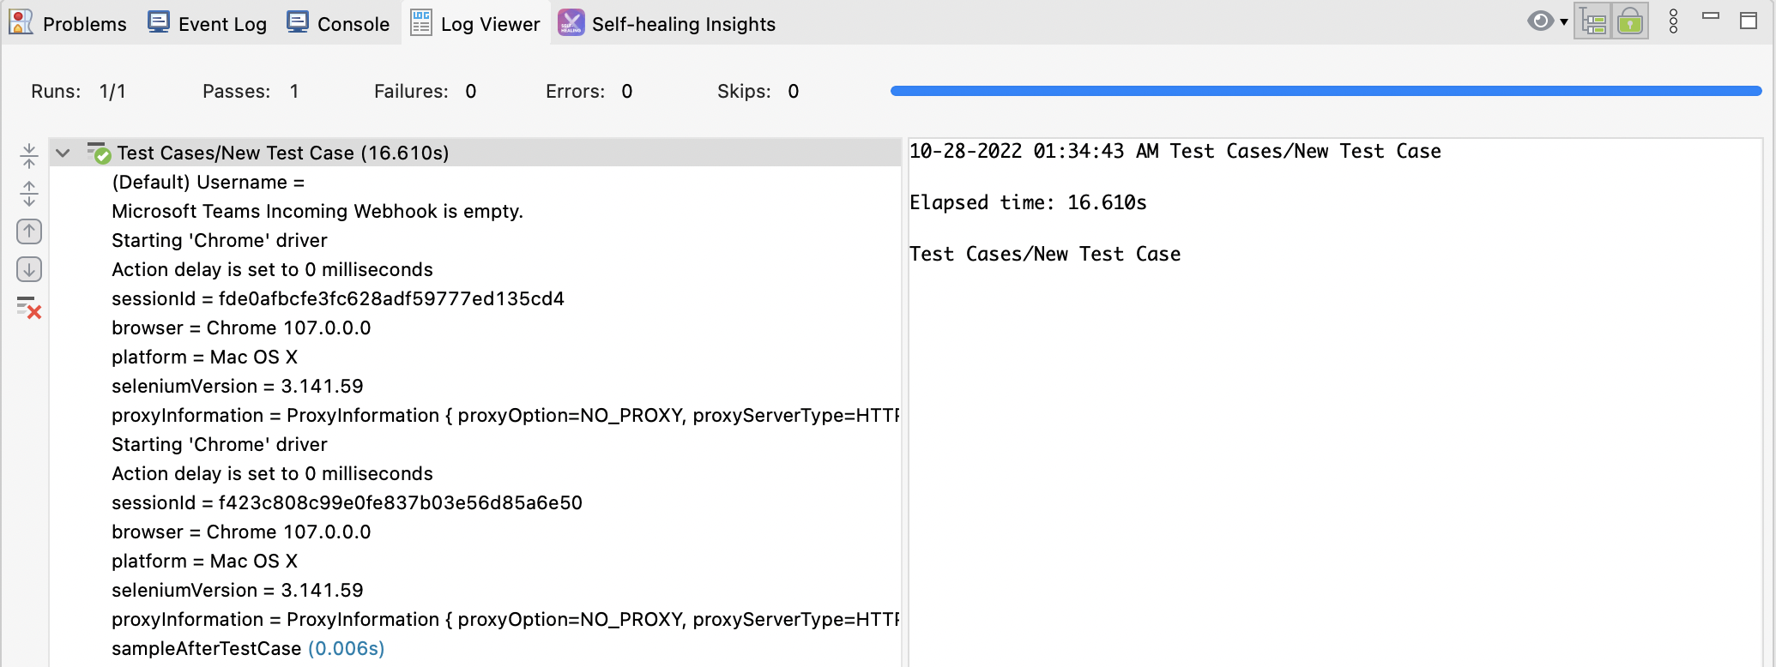Select the sessionId log line in the tree

[338, 298]
